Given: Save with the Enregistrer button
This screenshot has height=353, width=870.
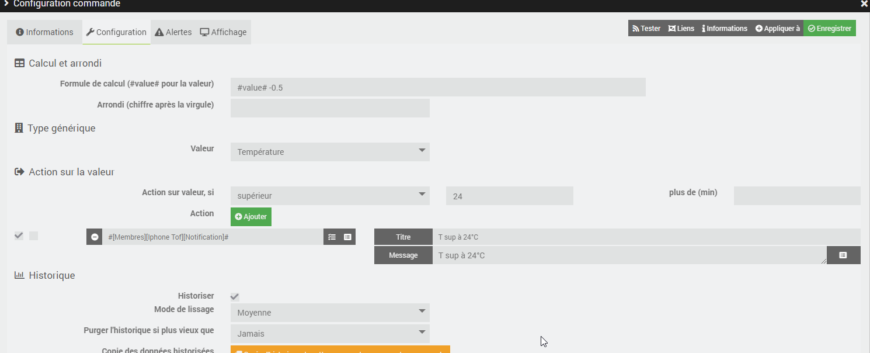Looking at the screenshot, I should [830, 28].
